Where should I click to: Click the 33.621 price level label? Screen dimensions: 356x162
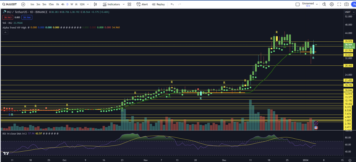click(348, 55)
